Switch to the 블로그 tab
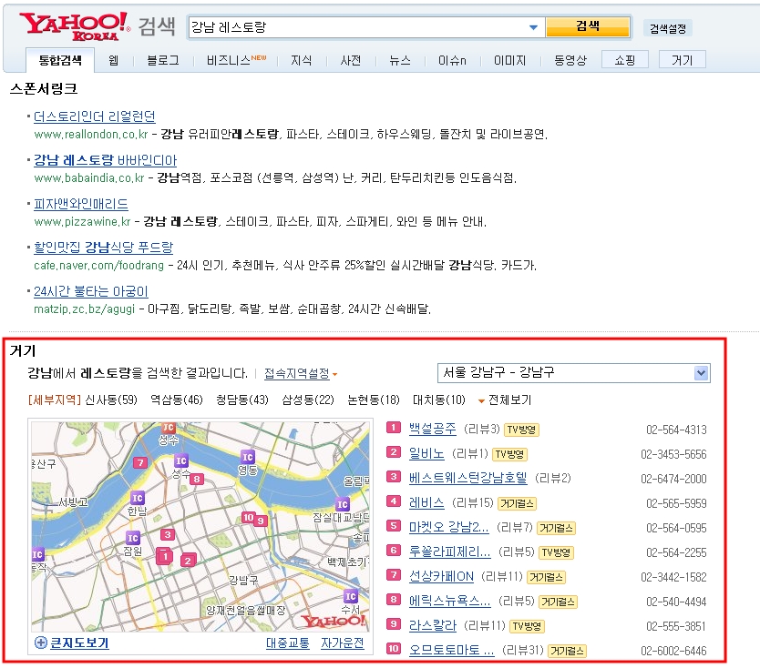The height and width of the screenshot is (668, 760). point(163,60)
